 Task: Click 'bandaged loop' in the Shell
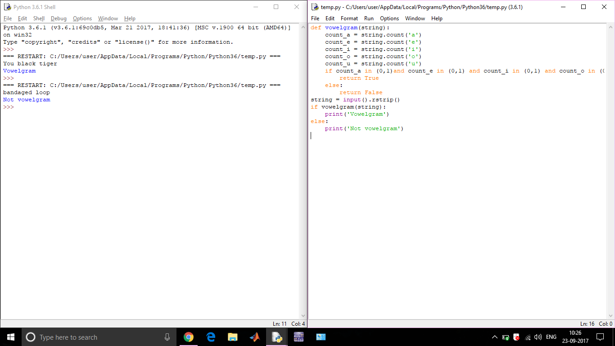coord(27,92)
